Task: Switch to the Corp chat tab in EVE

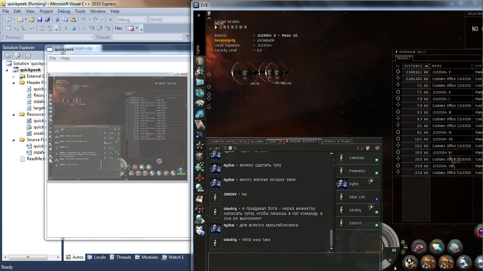Action: (275, 141)
